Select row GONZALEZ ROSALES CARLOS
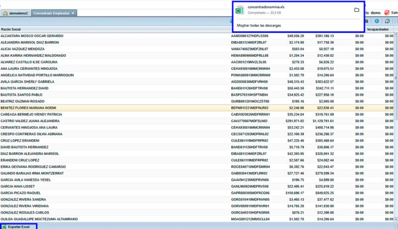The image size is (398, 229). click(x=197, y=213)
